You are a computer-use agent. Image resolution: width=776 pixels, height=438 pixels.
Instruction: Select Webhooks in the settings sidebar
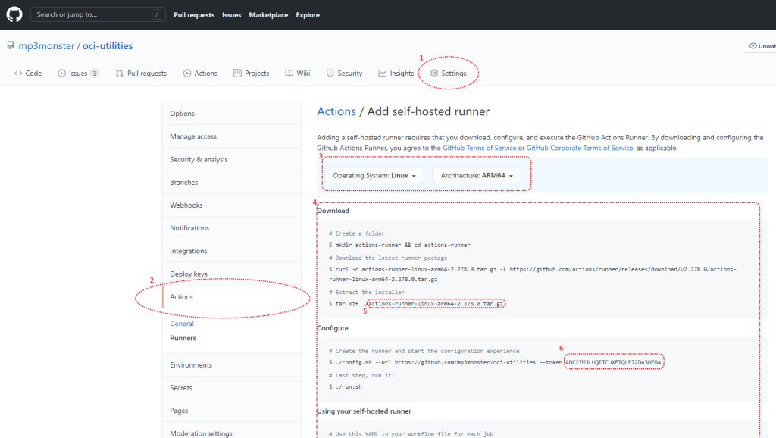[186, 205]
